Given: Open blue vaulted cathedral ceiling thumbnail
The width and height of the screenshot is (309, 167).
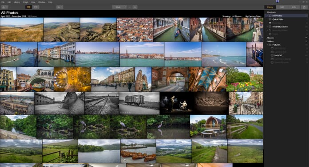Looking at the screenshot, I should click(x=207, y=79).
